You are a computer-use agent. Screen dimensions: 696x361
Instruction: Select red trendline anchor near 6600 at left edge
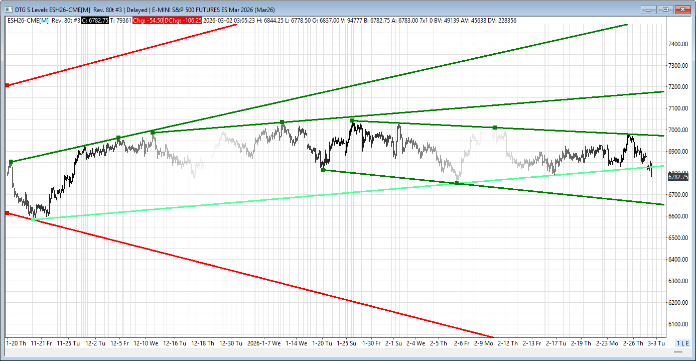[x=7, y=213]
